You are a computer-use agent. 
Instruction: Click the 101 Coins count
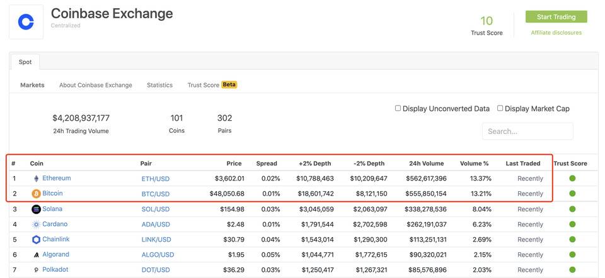pos(176,118)
